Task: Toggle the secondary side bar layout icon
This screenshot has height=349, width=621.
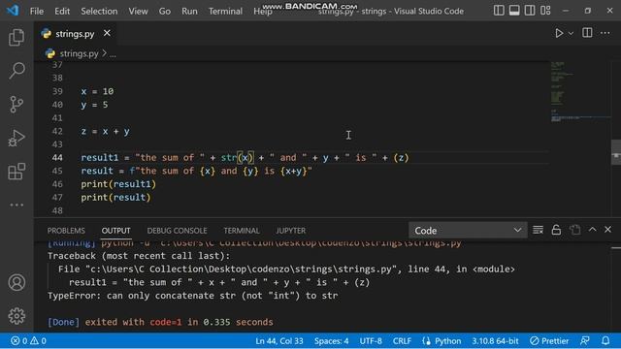Action: pos(530,11)
